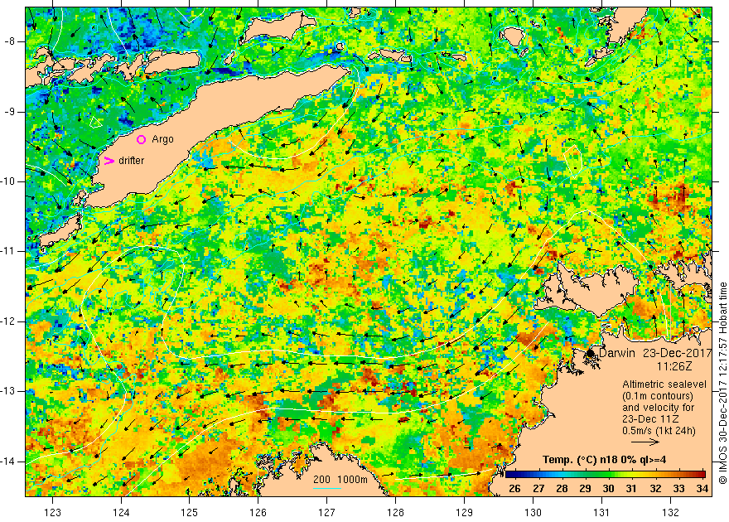
Task: Click the latitude axis label '-14'
Action: tap(9, 462)
